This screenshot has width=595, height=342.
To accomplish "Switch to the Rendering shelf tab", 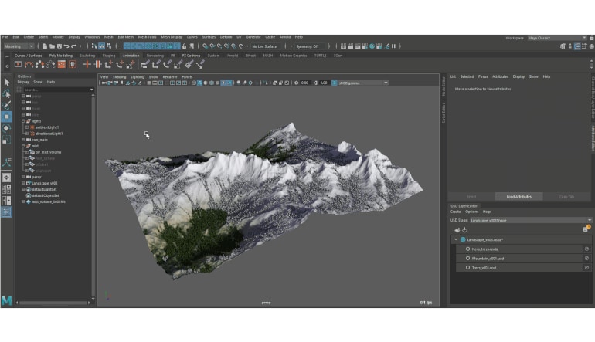I will [x=155, y=56].
